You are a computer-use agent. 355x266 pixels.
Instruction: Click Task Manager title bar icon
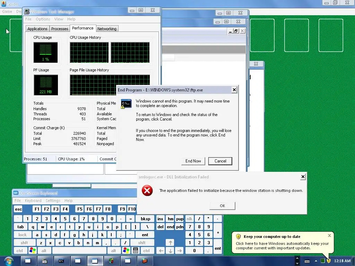pyautogui.click(x=27, y=11)
